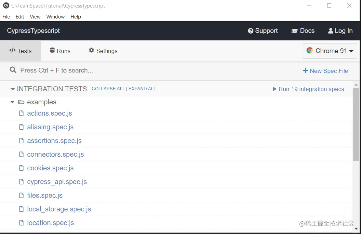Image resolution: width=361 pixels, height=234 pixels.
Task: Collapse the examples folder arrow
Action: (x=12, y=102)
